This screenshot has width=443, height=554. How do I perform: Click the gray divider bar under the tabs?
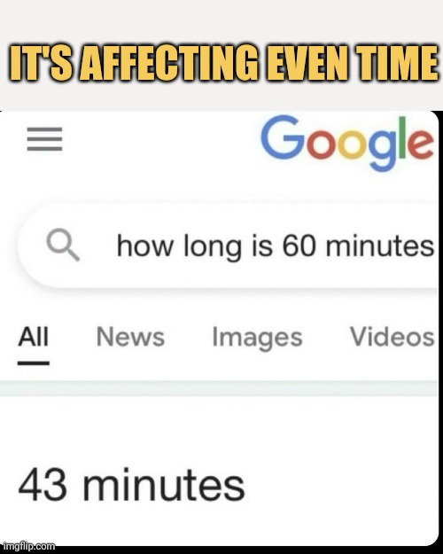pos(219,388)
